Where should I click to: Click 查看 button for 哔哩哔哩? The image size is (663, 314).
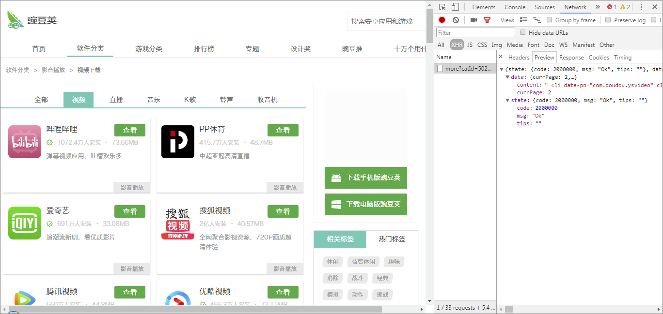point(130,130)
